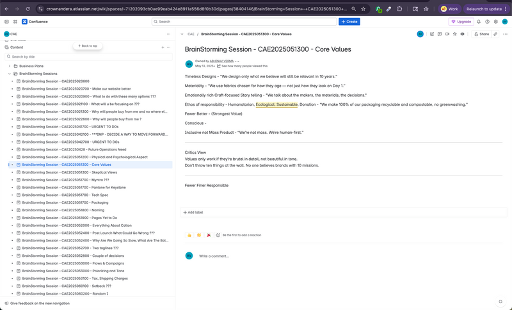Open page more actions ellipsis menu
This screenshot has height=310, width=512.
click(x=504, y=34)
